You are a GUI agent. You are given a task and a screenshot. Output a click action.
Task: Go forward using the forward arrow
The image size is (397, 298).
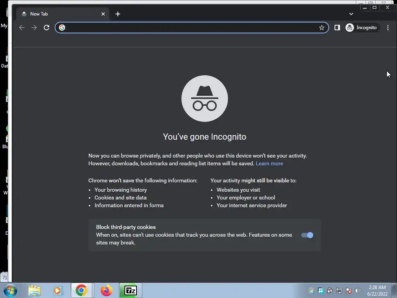pyautogui.click(x=34, y=28)
